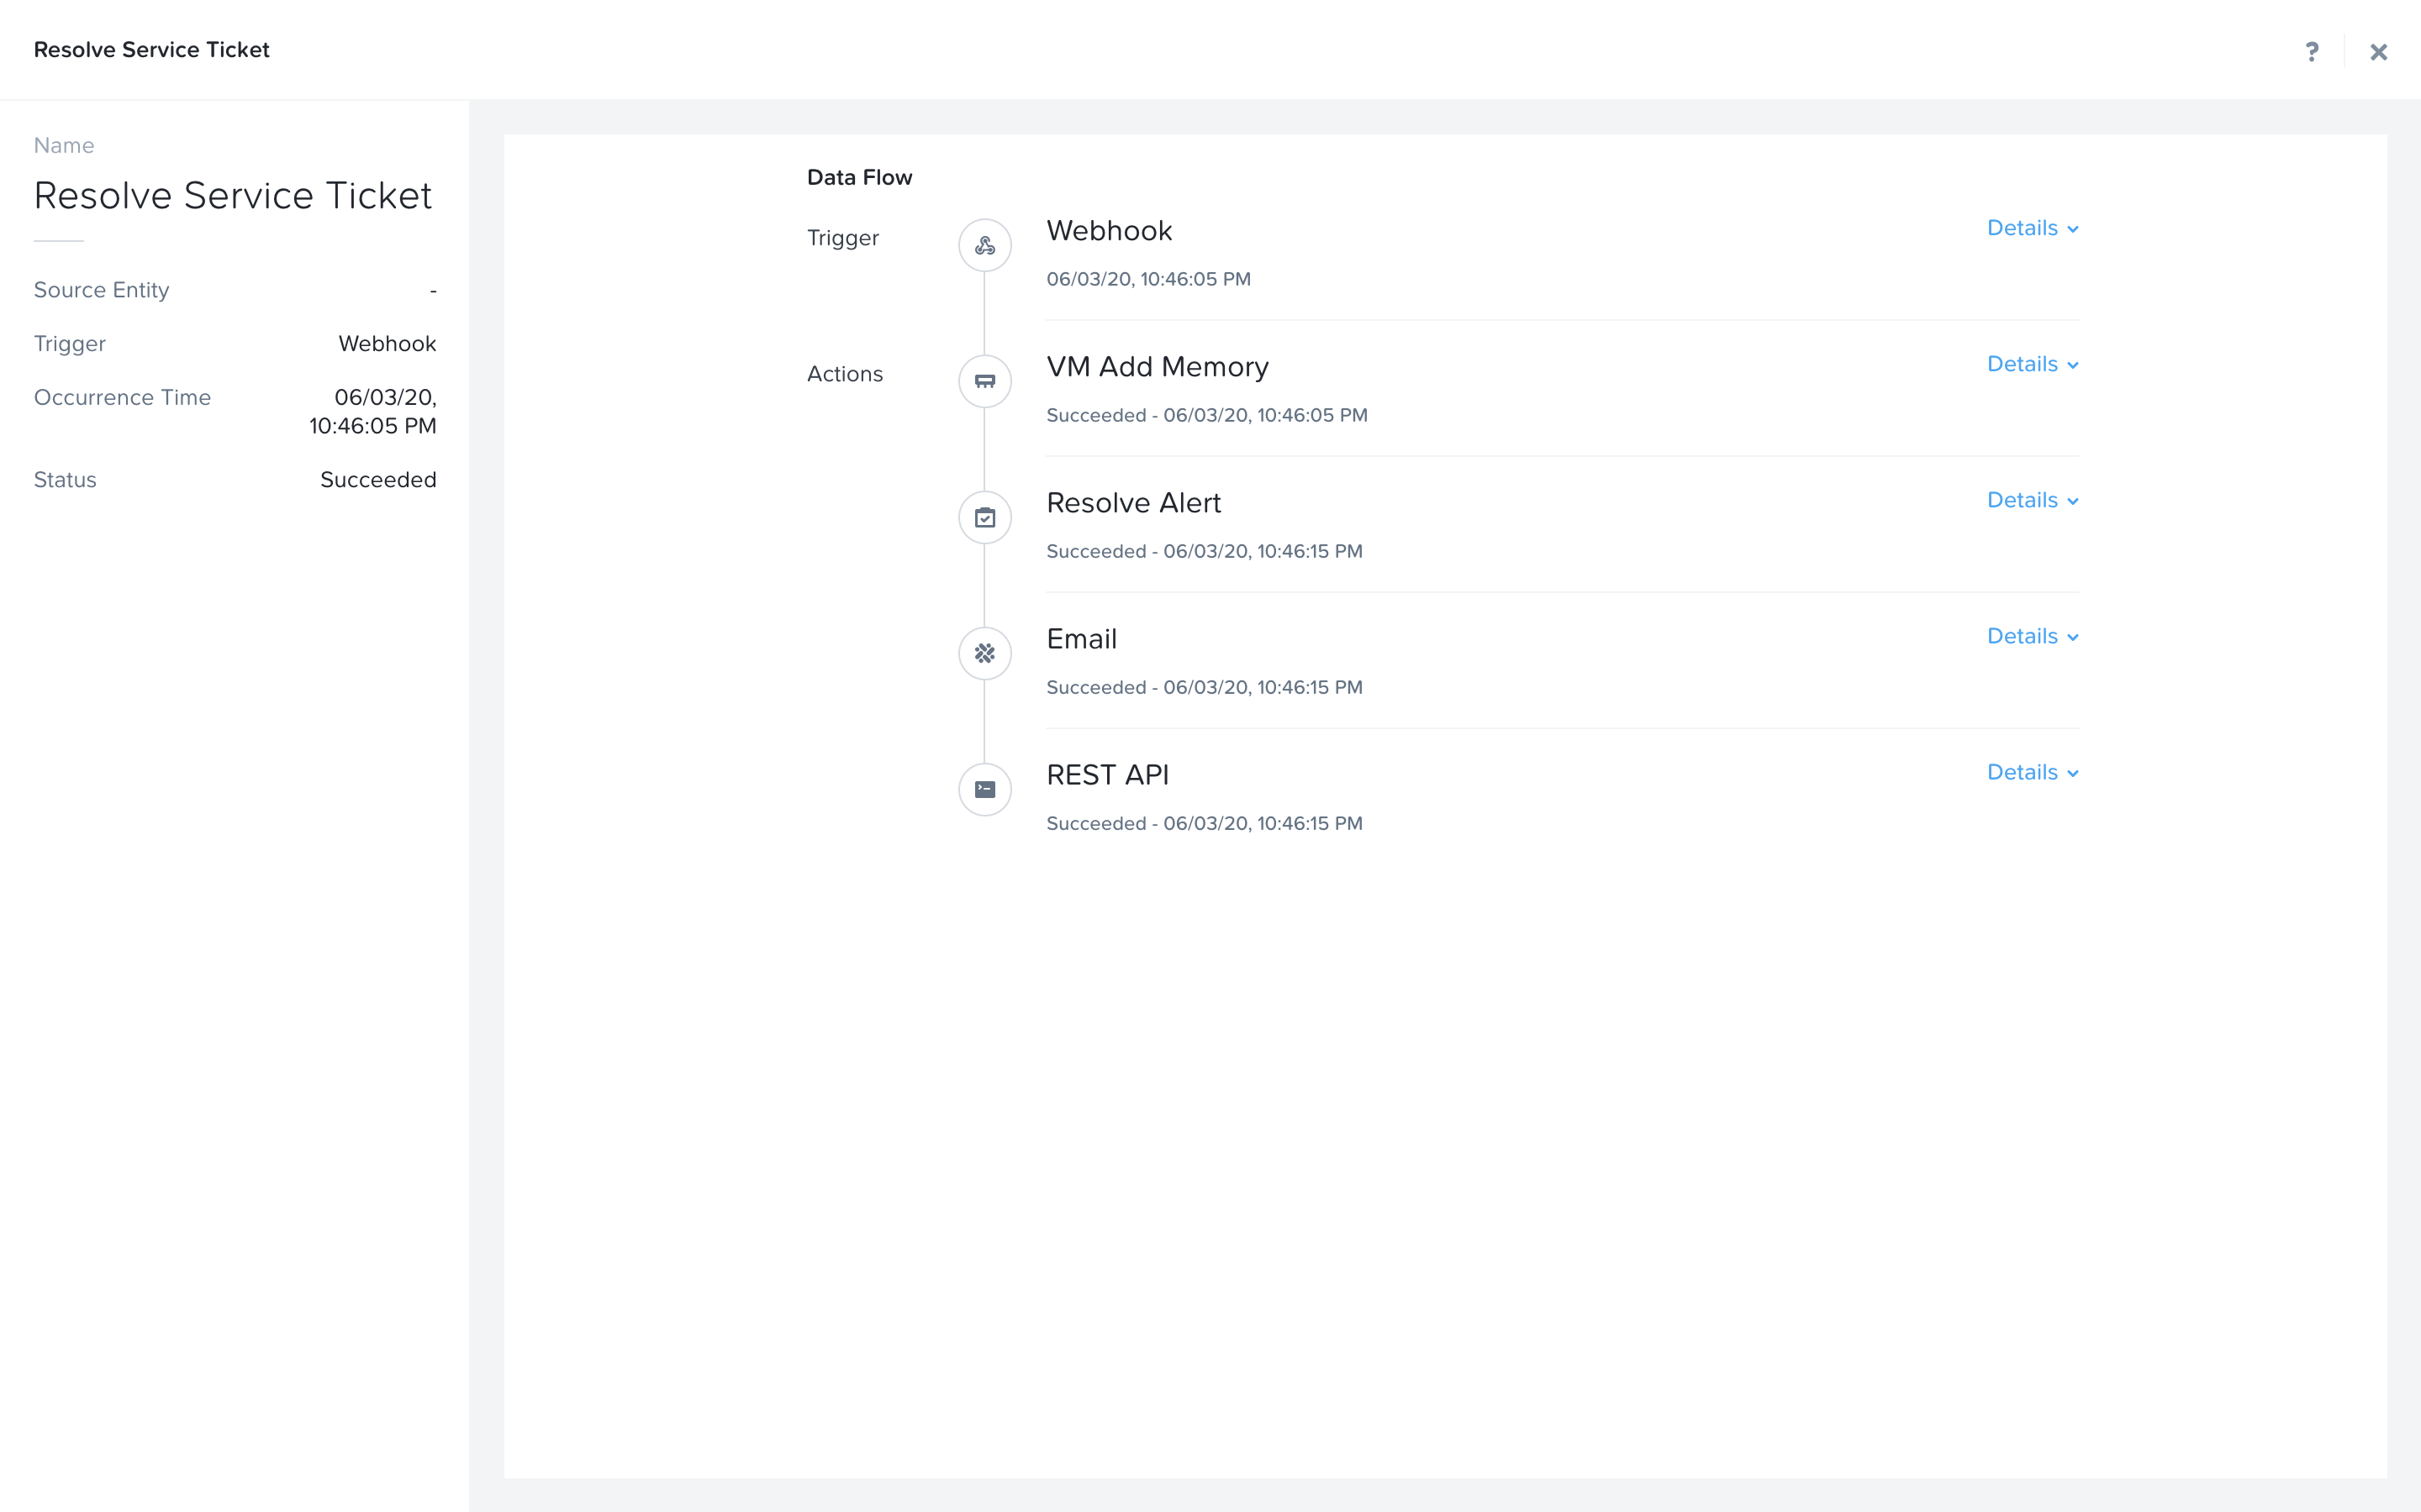Click the Webhook trigger icon
The image size is (2421, 1512).
tap(984, 245)
